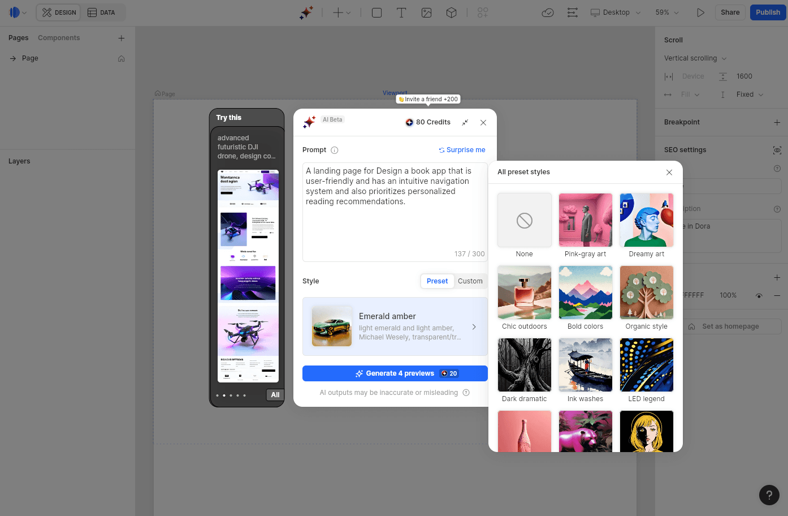
Task: Click the white fill color swatch
Action: pyautogui.click(x=676, y=295)
